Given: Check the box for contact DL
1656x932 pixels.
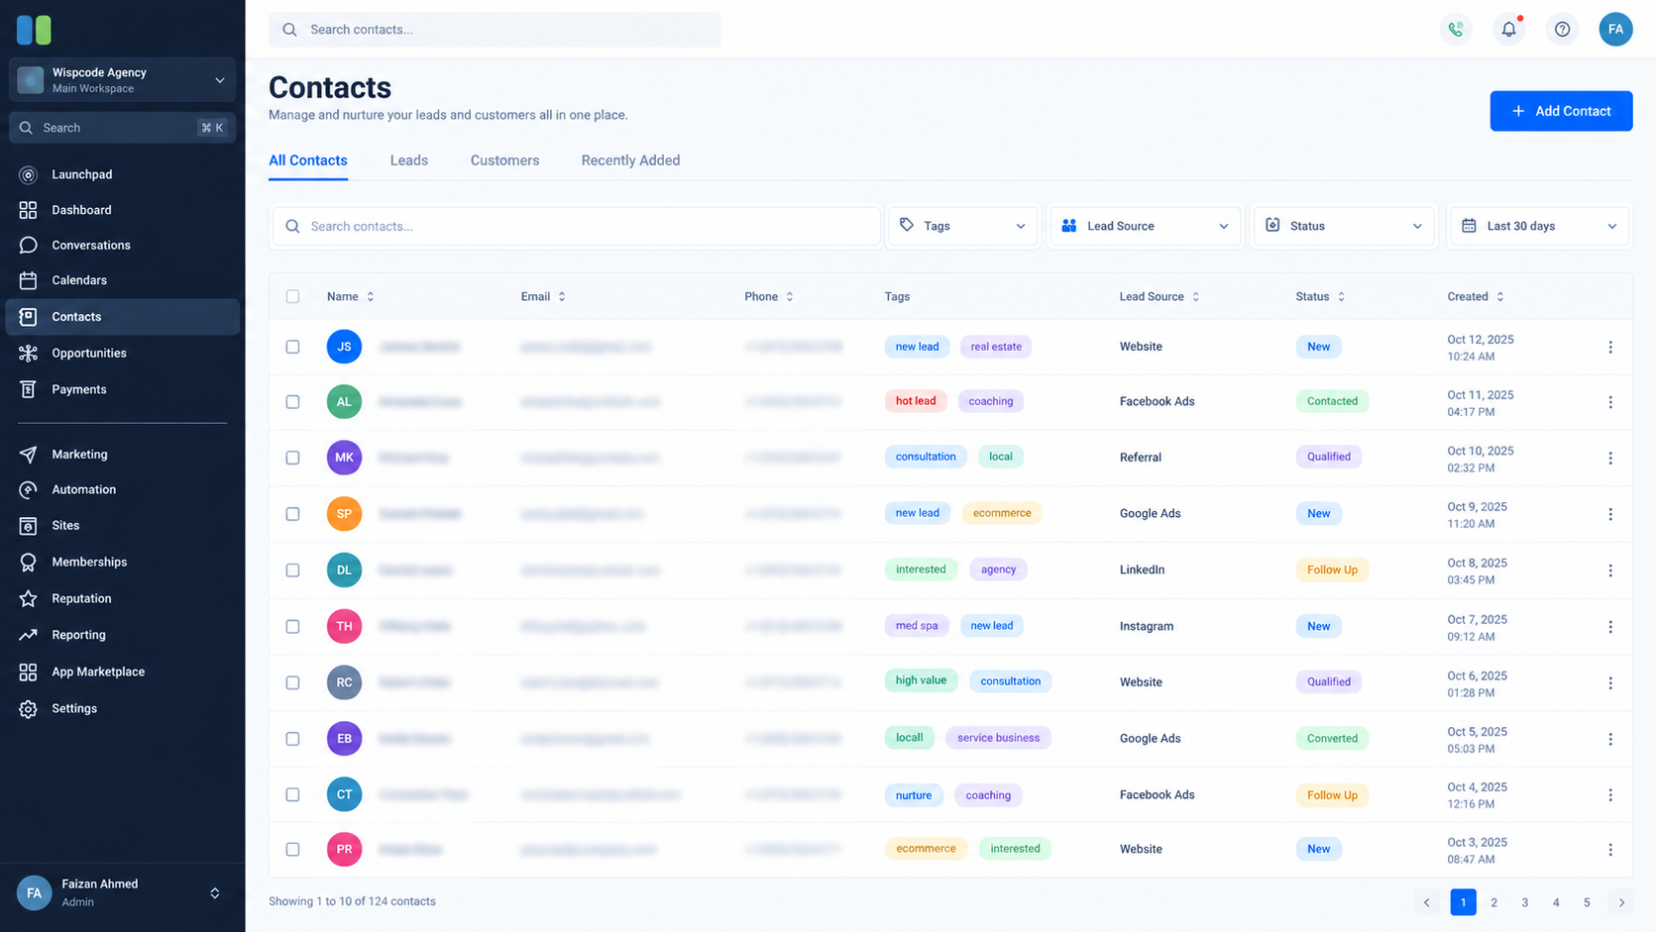Looking at the screenshot, I should [292, 570].
